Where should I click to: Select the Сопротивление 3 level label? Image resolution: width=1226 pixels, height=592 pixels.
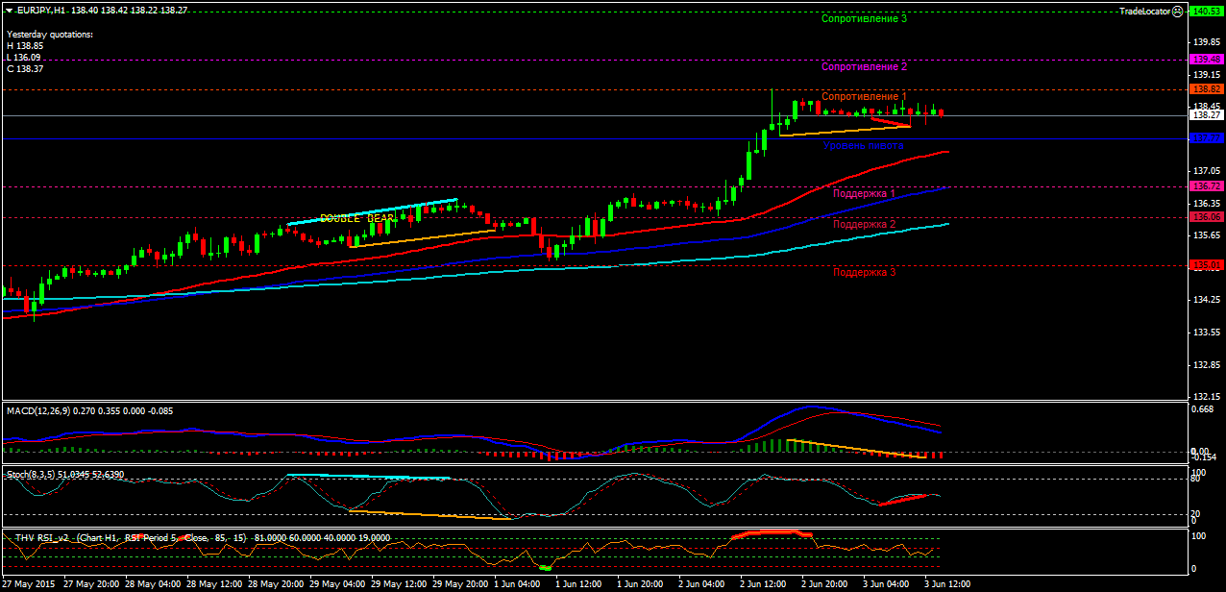coord(864,18)
